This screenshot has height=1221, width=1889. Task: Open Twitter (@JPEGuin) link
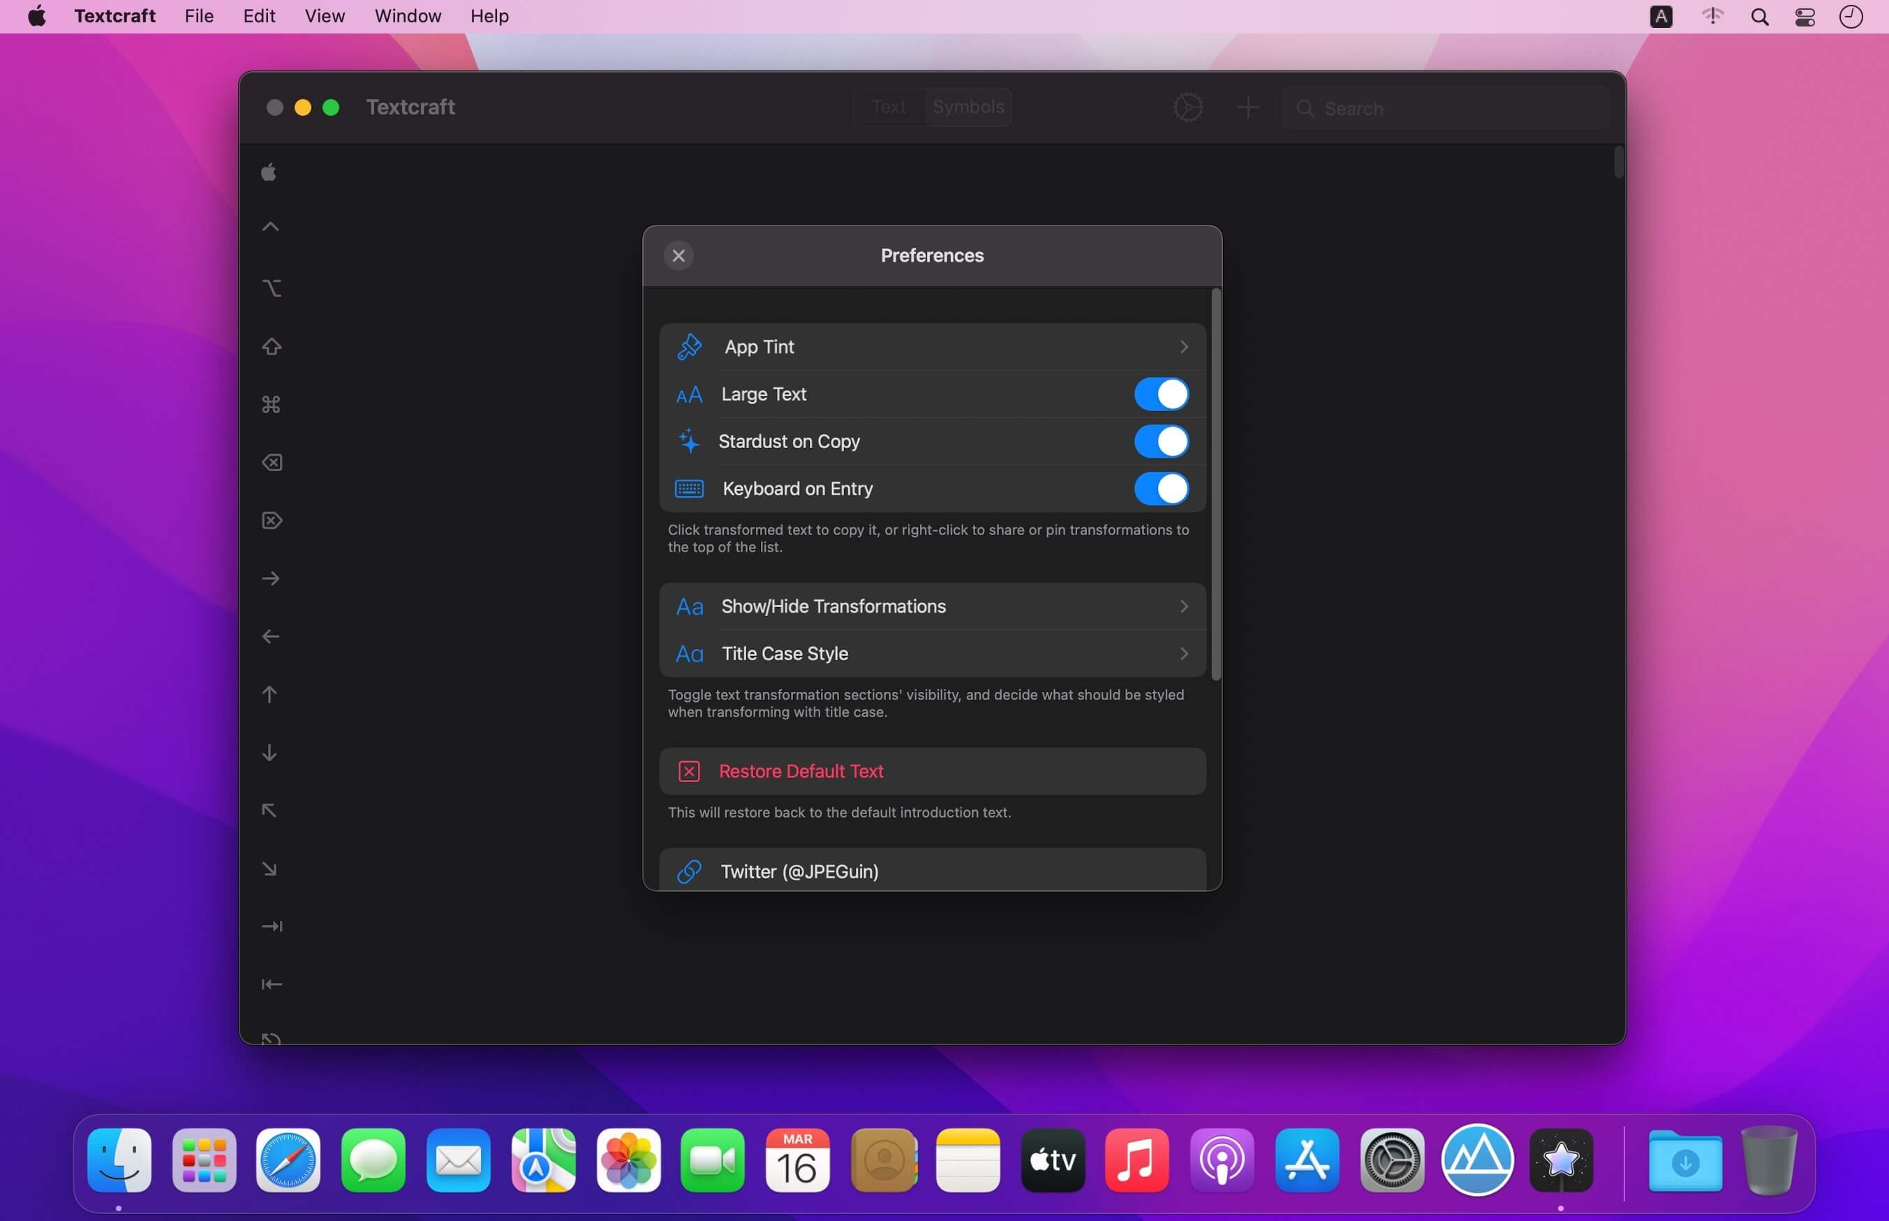click(933, 870)
